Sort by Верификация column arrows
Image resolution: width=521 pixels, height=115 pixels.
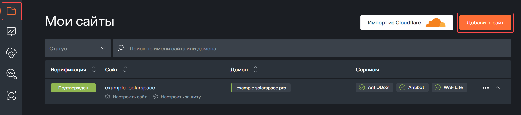[x=94, y=69]
